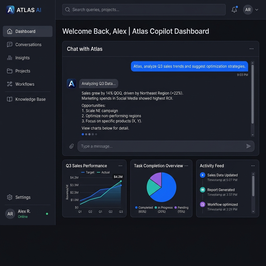
Task: Open Conversations in the sidebar
Action: click(x=28, y=45)
